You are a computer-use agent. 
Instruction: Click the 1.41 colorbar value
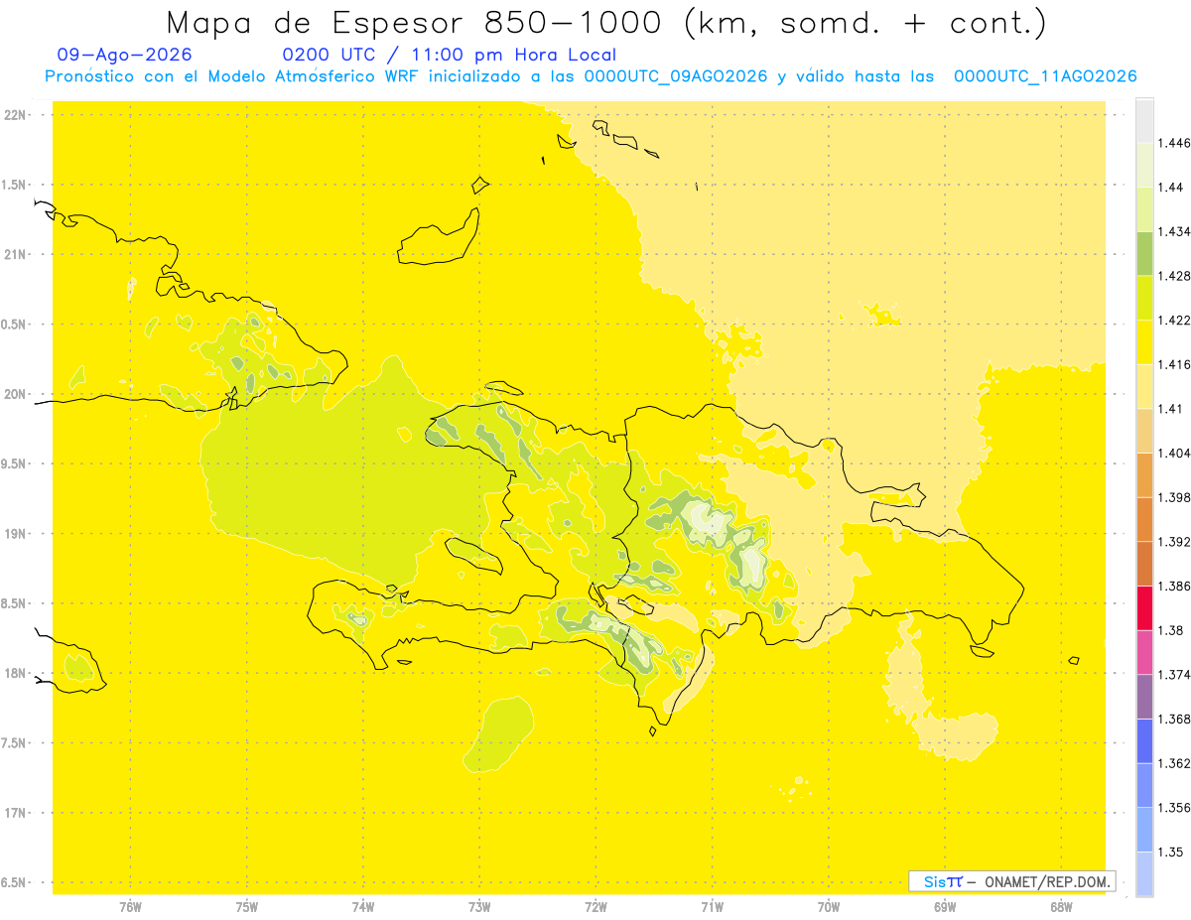1170,409
